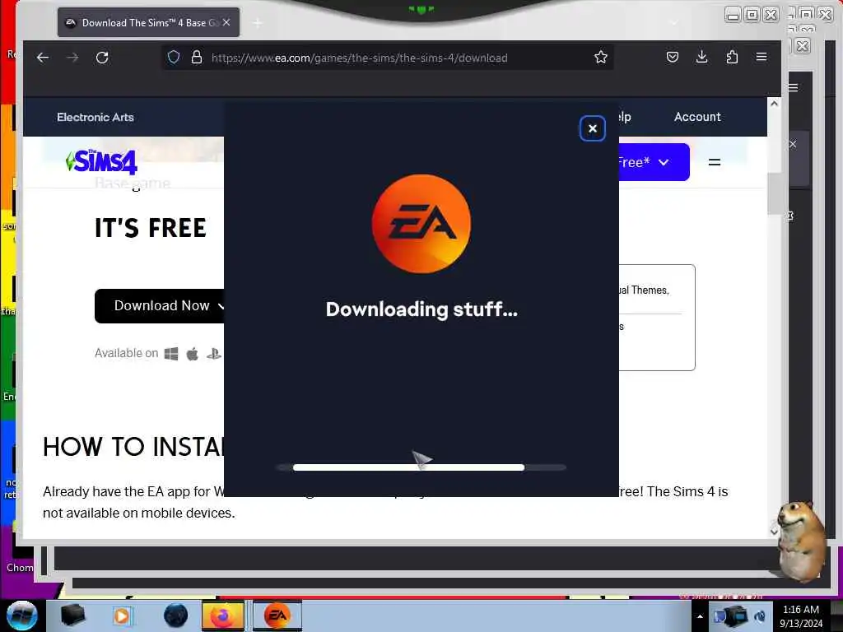Click the IT'S FREE heading
Screen dimensions: 843x632
point(151,228)
